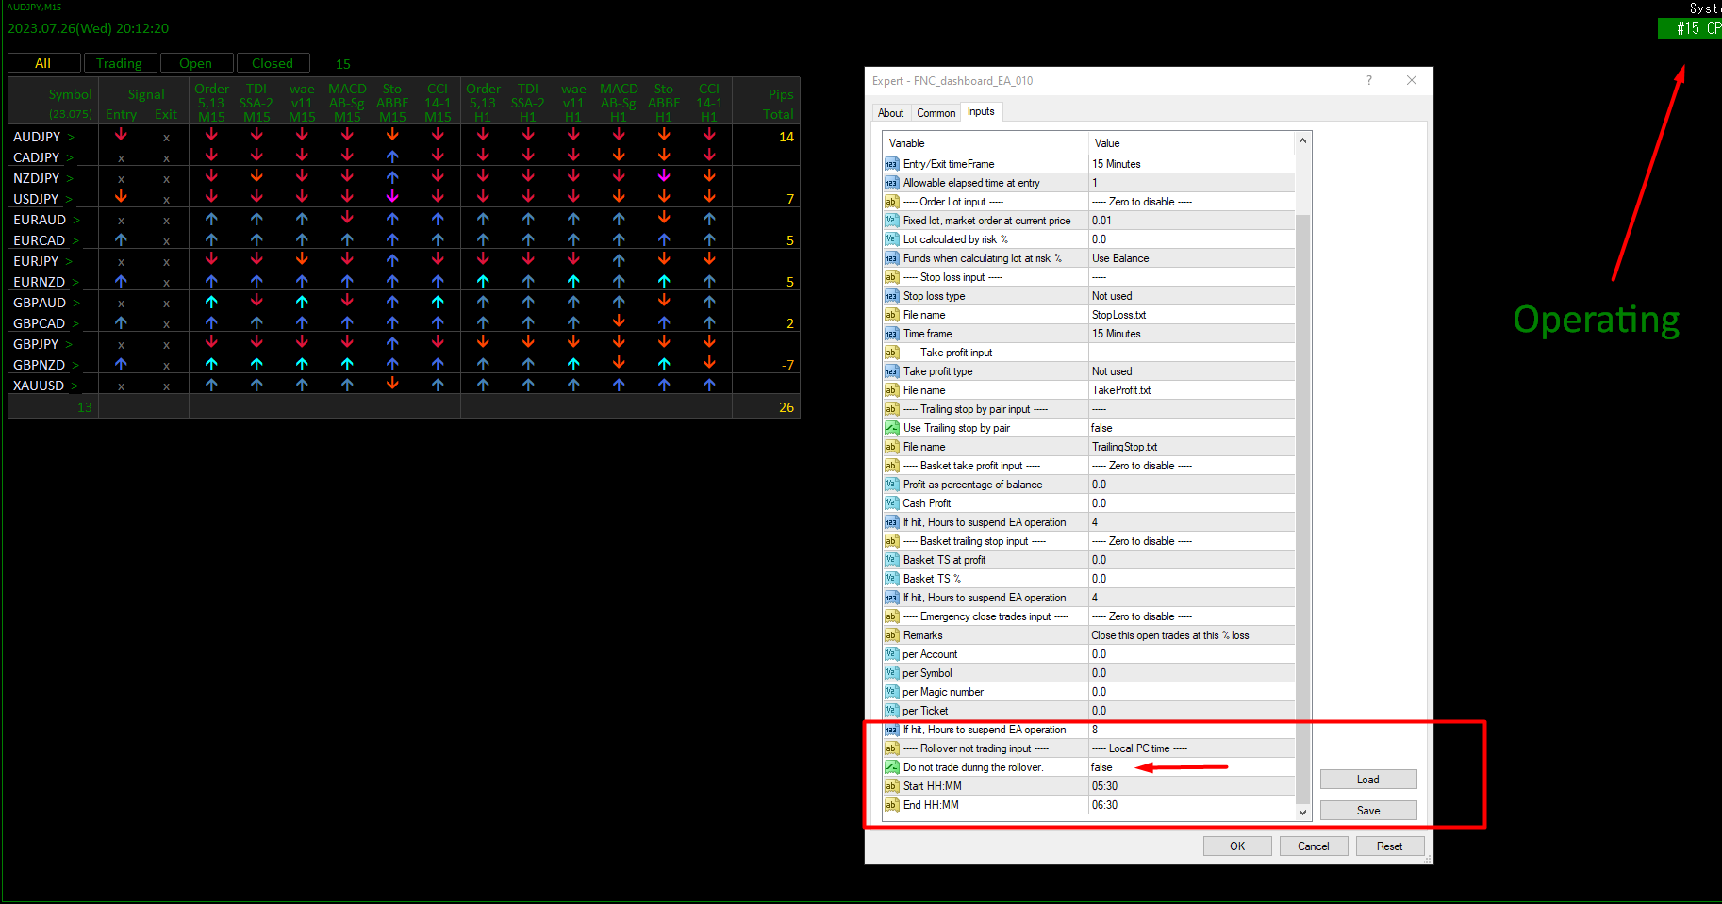Click the question mark help button in dialog title

click(x=1369, y=80)
